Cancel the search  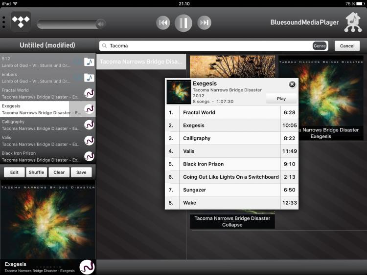point(347,46)
